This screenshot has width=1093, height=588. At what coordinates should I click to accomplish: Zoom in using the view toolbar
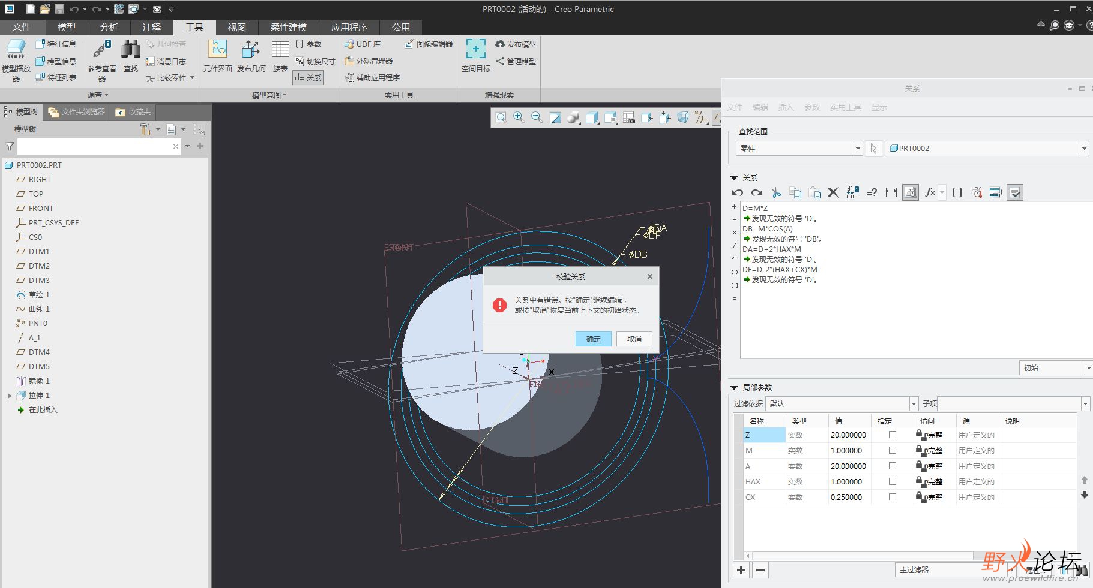click(x=519, y=118)
